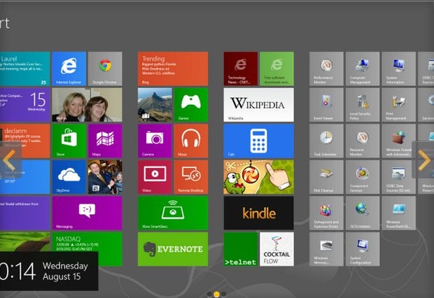Open the people photo tile
This screenshot has width=434, height=298.
pyautogui.click(x=87, y=104)
